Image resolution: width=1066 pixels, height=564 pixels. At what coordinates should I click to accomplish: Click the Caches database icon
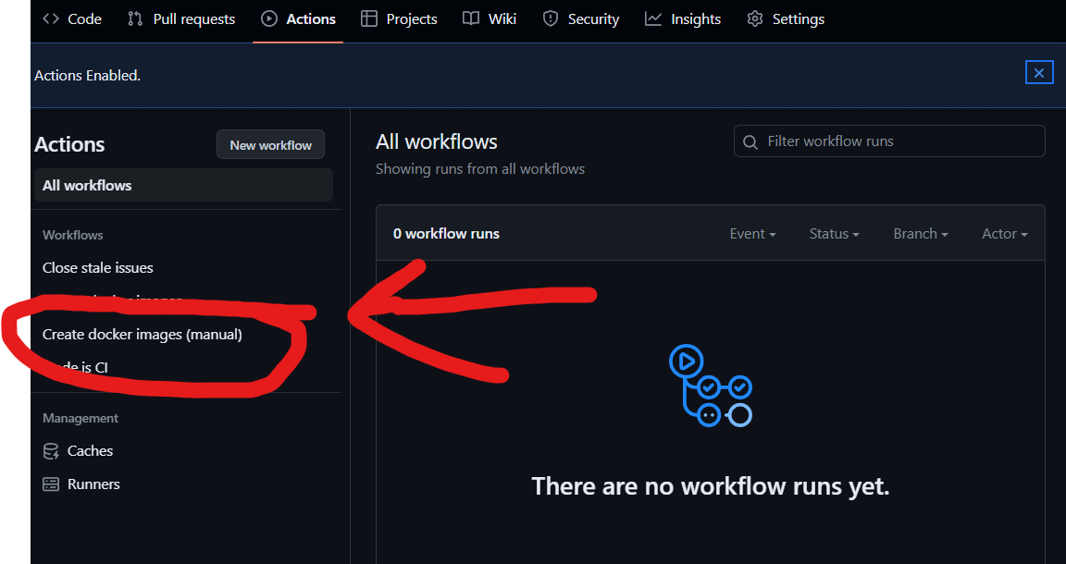51,451
